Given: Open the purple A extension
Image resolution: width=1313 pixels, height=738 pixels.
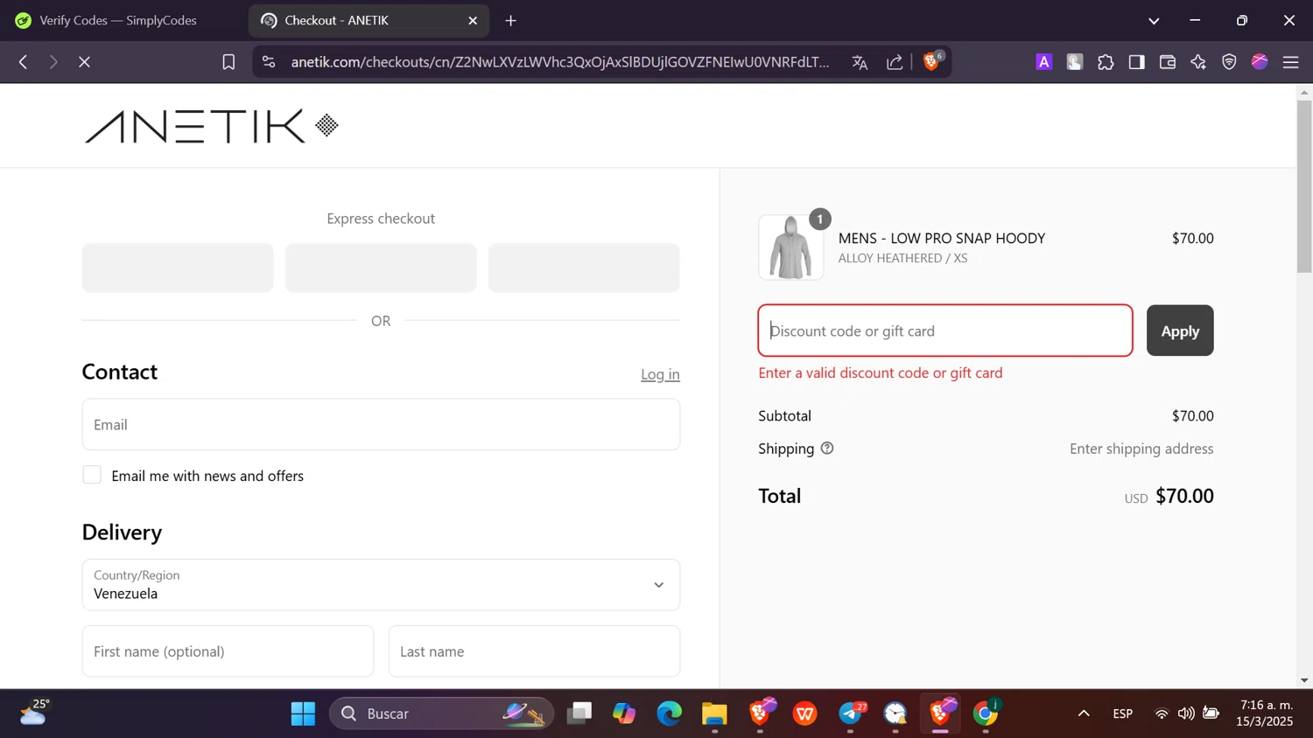Looking at the screenshot, I should pyautogui.click(x=1044, y=62).
